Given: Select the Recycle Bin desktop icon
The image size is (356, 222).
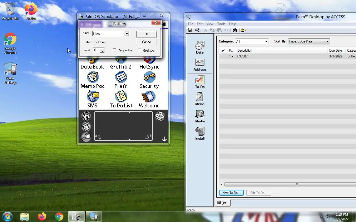Looking at the screenshot, I should (x=10, y=11).
